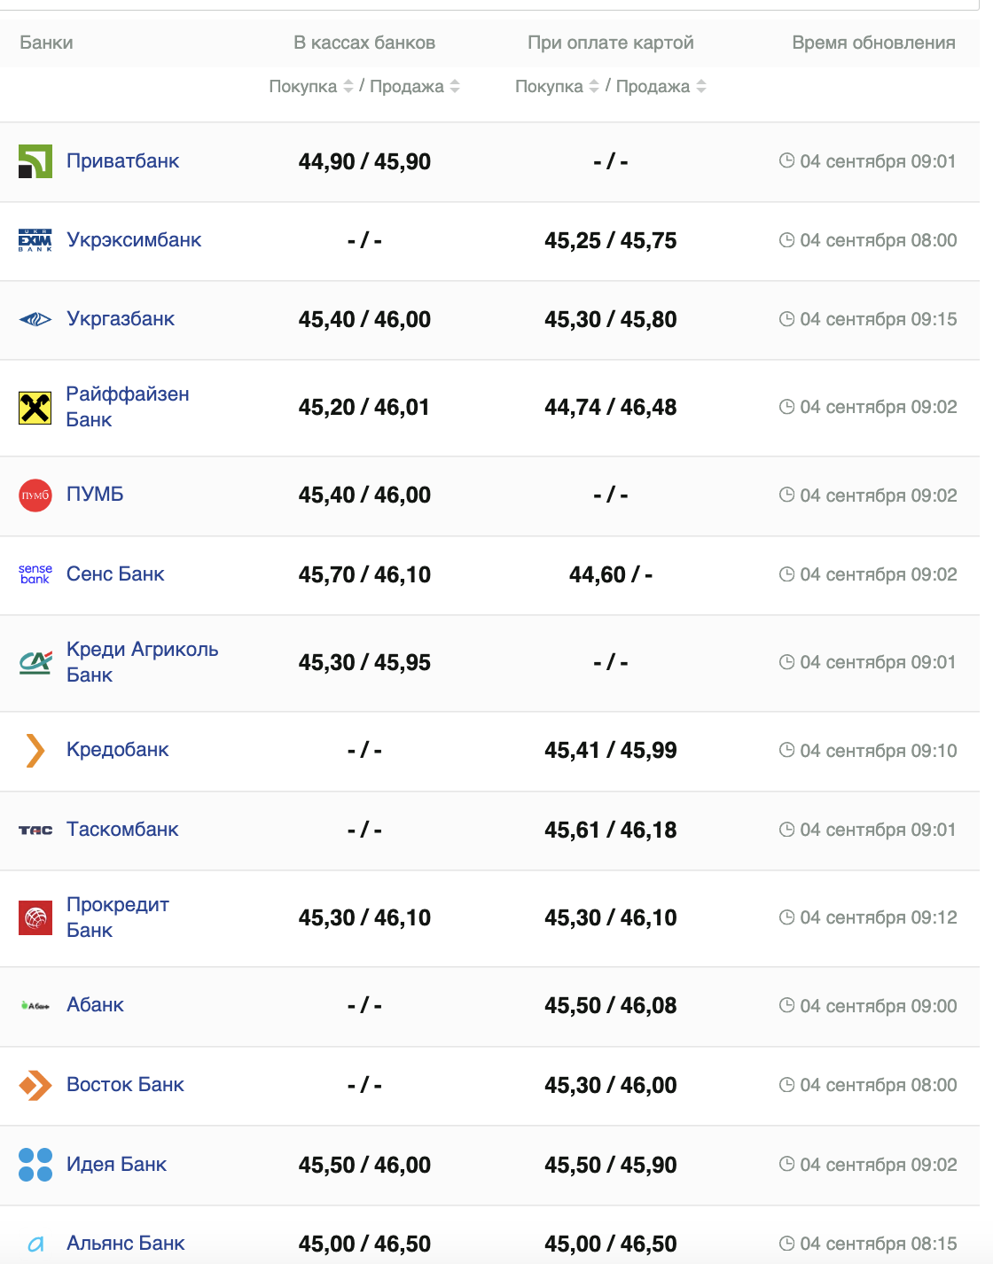Click the Ukreximbank EXIM logo icon
993x1264 pixels.
click(x=35, y=240)
